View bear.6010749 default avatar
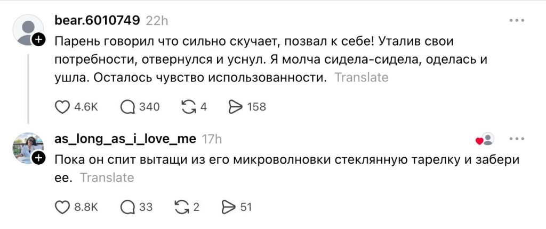This screenshot has width=546, height=229. tap(27, 29)
